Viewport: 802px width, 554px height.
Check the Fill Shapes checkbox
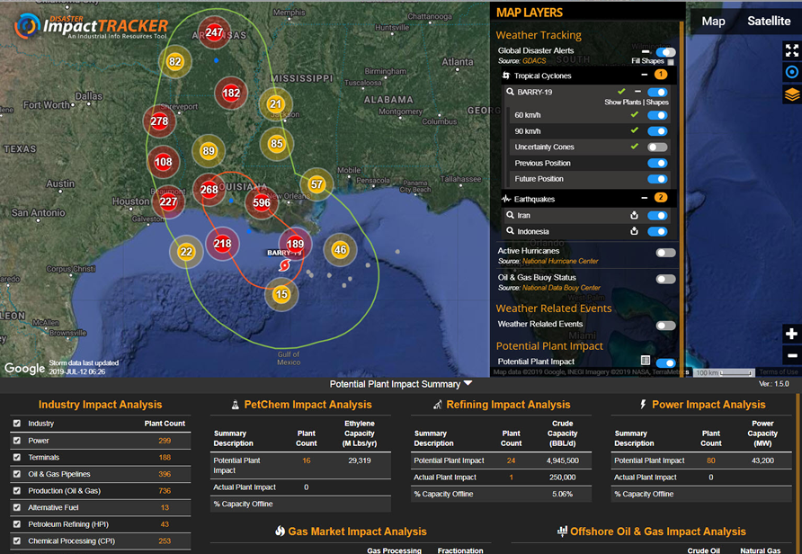671,62
